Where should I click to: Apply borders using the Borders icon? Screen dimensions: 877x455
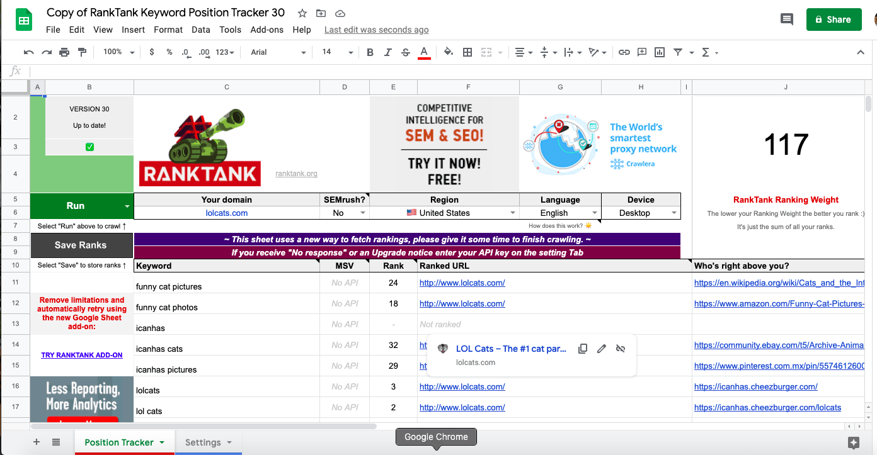[467, 52]
